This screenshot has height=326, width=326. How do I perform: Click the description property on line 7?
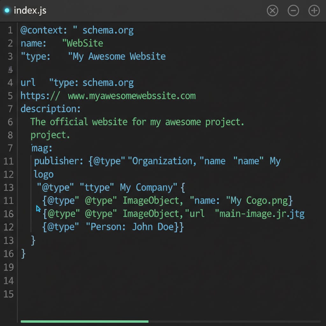point(50,109)
